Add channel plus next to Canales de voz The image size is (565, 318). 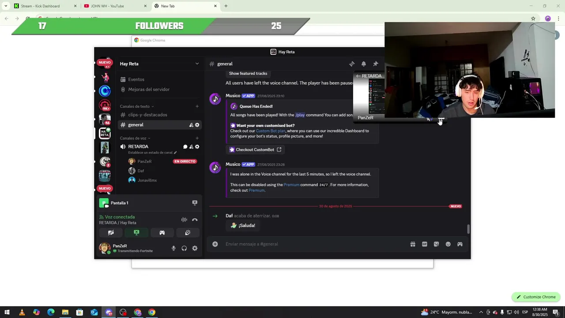[197, 138]
